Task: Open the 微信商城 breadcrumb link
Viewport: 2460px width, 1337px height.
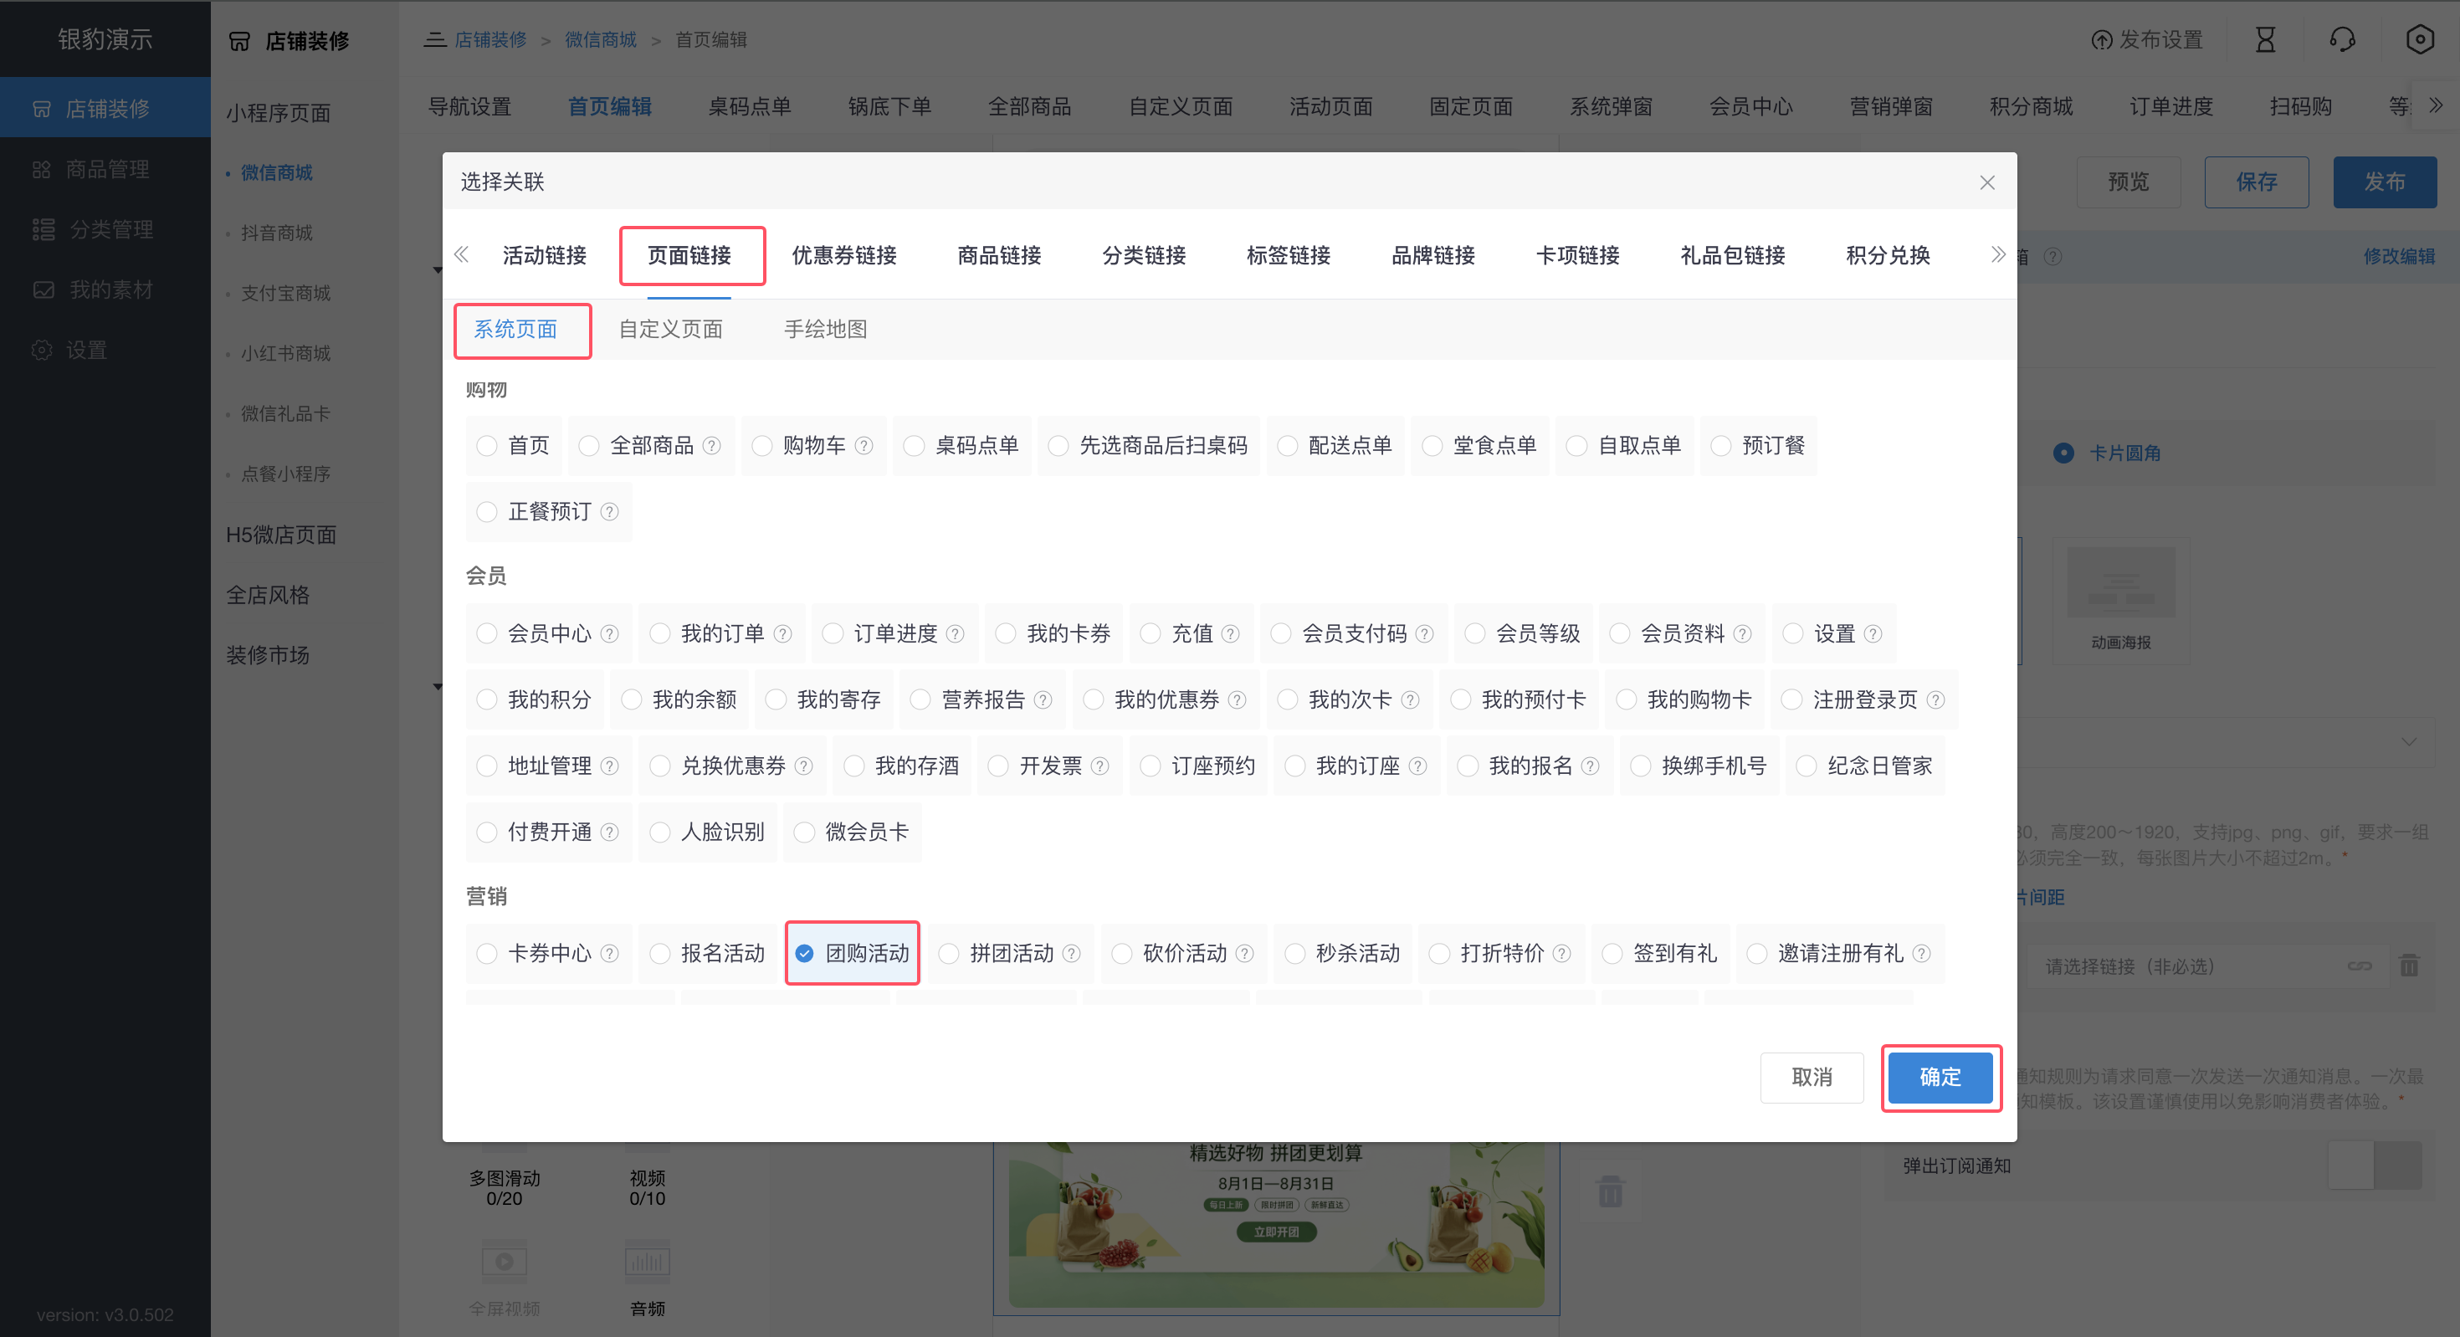Action: click(600, 40)
